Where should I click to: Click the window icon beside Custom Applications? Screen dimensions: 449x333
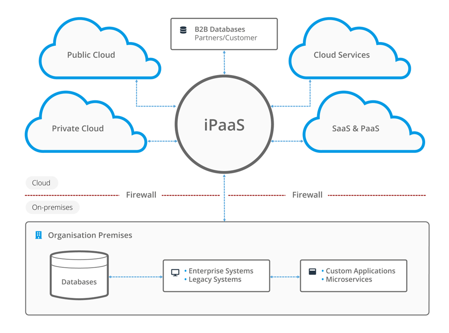click(312, 271)
